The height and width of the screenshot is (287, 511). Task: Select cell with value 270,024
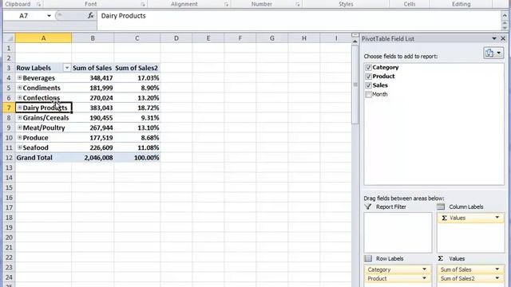pos(93,97)
